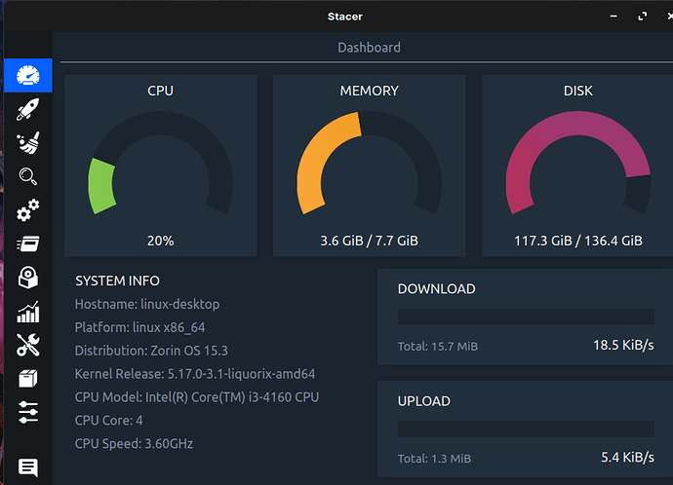Open APT Repository Manager box icon

(x=28, y=378)
